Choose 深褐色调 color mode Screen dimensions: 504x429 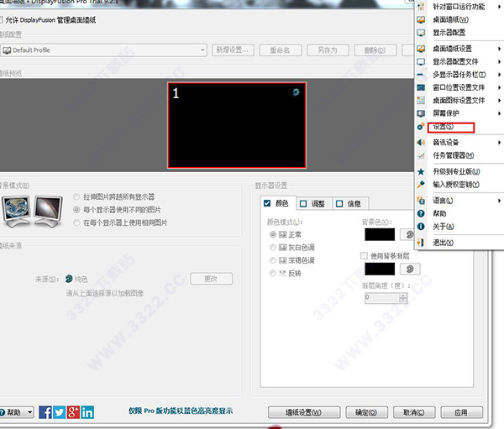(x=273, y=260)
